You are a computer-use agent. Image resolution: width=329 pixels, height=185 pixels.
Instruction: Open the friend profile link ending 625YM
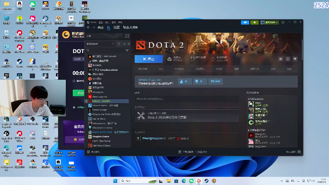[x=152, y=139]
